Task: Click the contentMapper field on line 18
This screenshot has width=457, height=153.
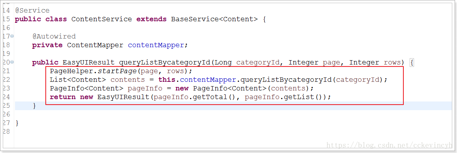Action: (x=156, y=45)
